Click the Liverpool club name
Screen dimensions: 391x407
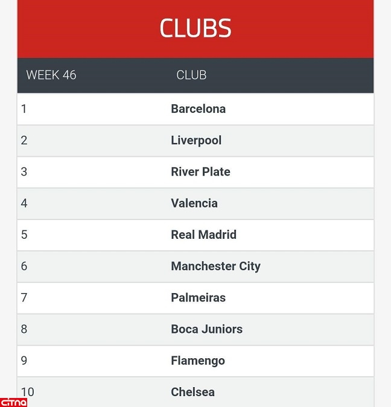pos(196,140)
